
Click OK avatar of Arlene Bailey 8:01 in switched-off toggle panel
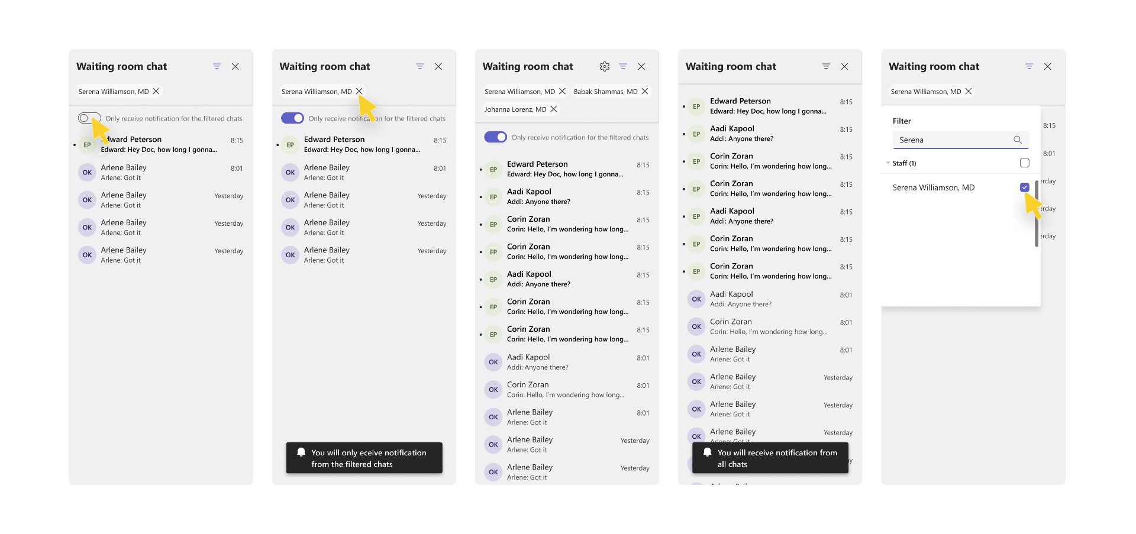87,173
